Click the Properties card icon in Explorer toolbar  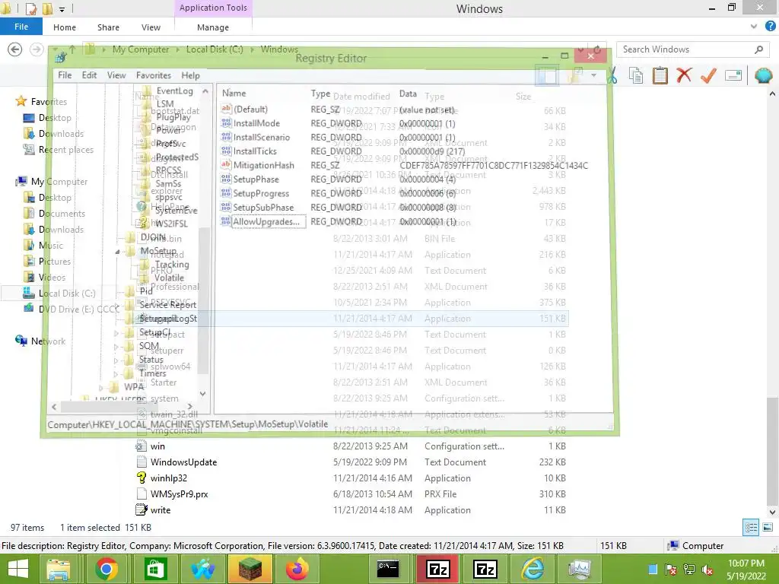(x=733, y=75)
